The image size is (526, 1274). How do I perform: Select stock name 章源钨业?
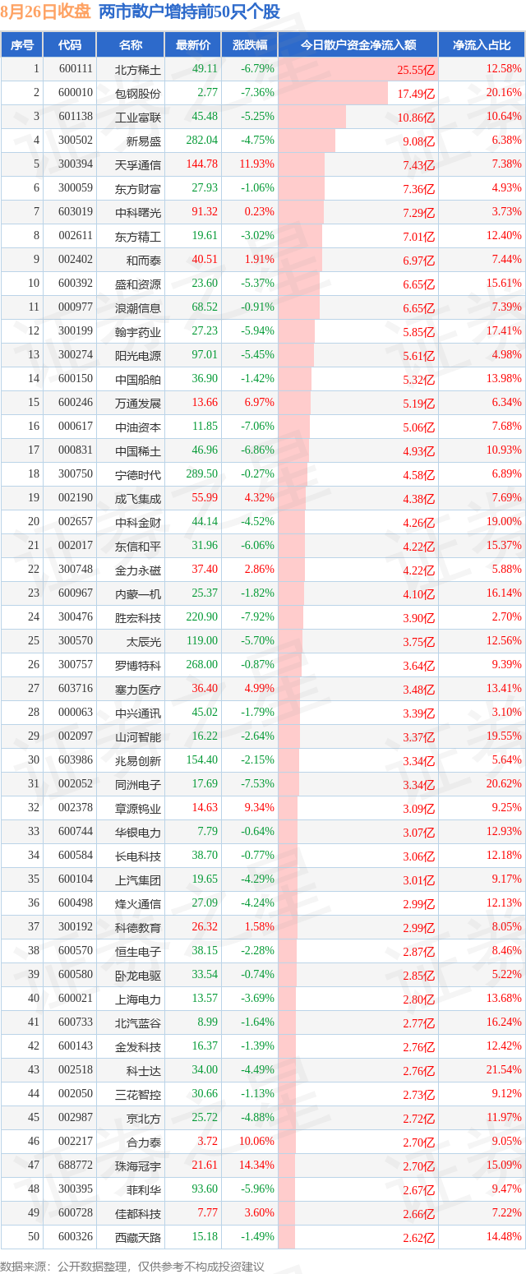point(138,809)
